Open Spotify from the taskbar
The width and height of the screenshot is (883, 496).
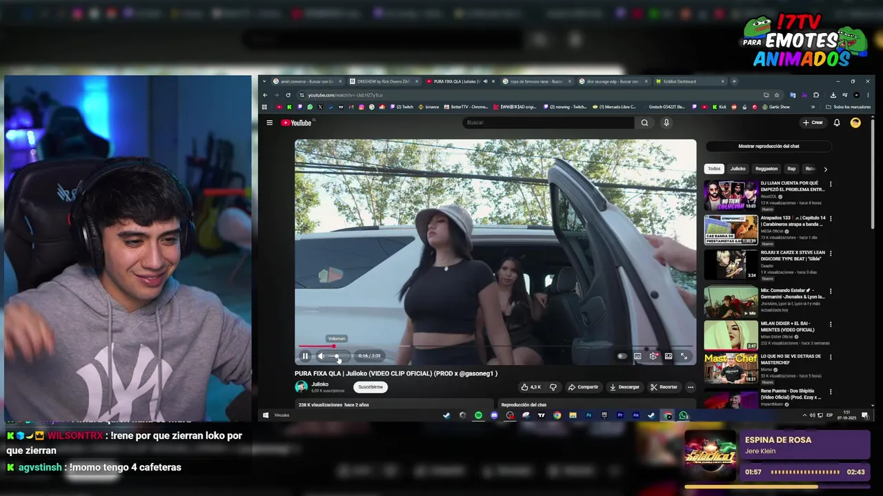(478, 415)
